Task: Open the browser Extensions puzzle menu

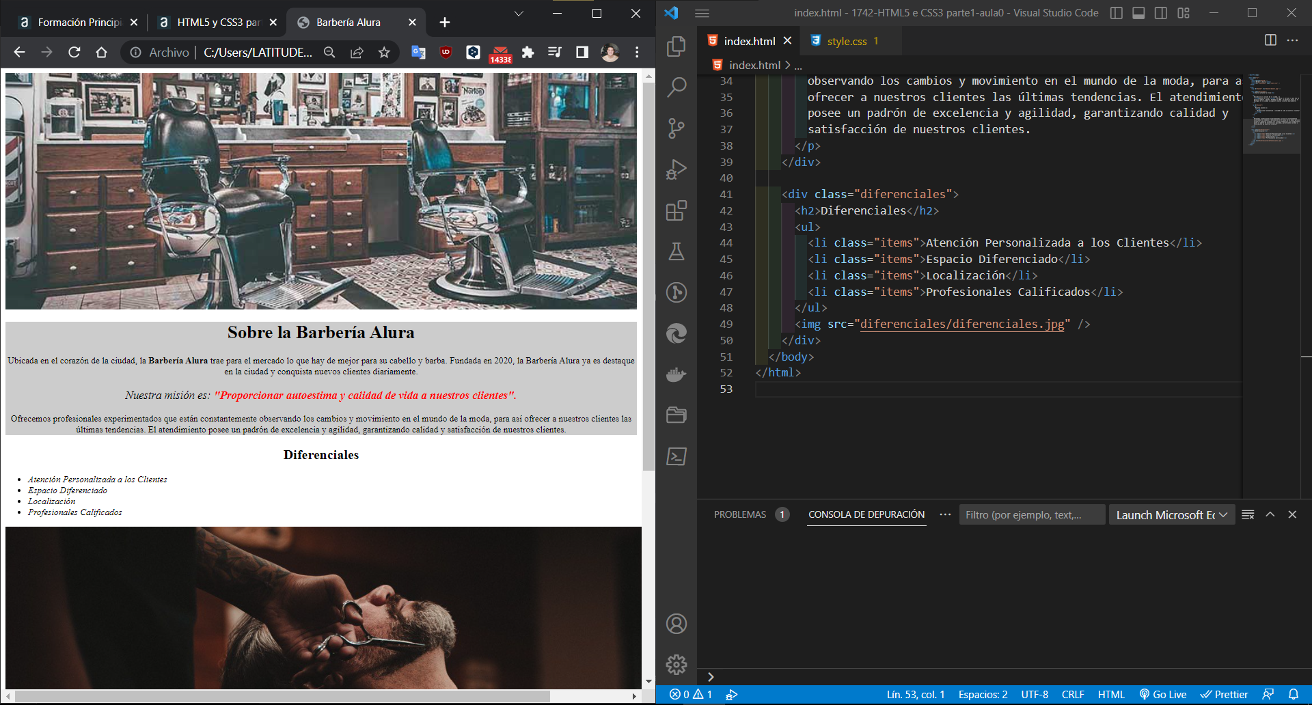Action: [x=528, y=52]
